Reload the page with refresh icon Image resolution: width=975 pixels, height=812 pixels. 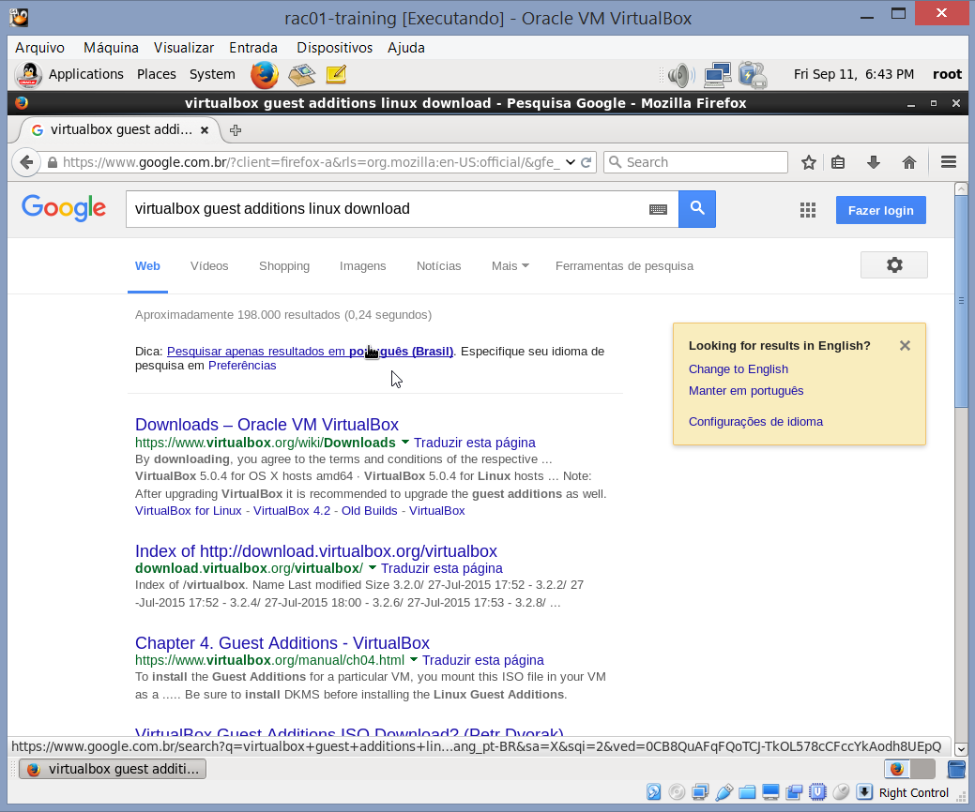point(586,162)
